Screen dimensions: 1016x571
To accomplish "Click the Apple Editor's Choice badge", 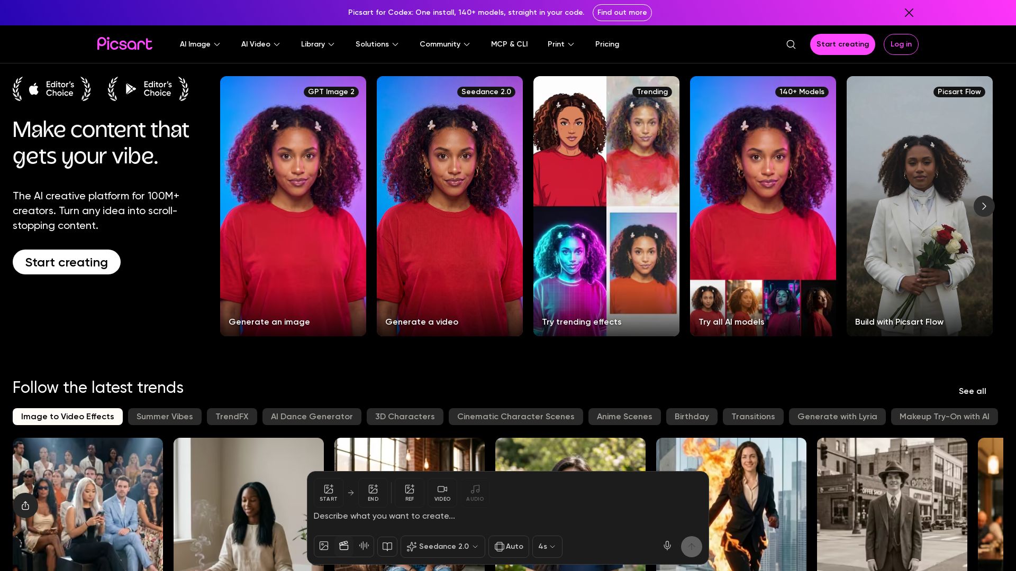I will coord(52,89).
